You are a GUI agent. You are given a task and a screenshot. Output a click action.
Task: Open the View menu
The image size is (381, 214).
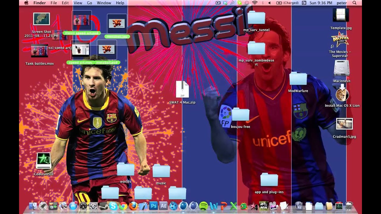point(78,3)
